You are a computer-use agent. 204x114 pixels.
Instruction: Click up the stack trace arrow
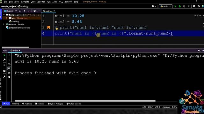(9, 55)
